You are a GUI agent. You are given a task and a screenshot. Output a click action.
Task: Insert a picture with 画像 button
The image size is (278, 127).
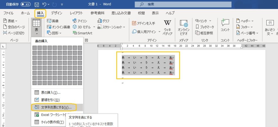[53, 21]
